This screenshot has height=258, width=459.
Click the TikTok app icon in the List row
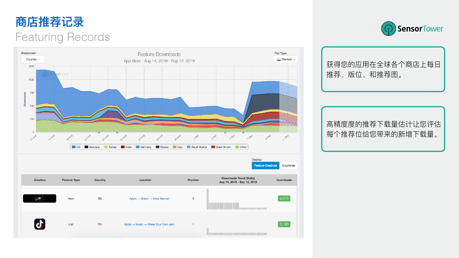pos(39,224)
